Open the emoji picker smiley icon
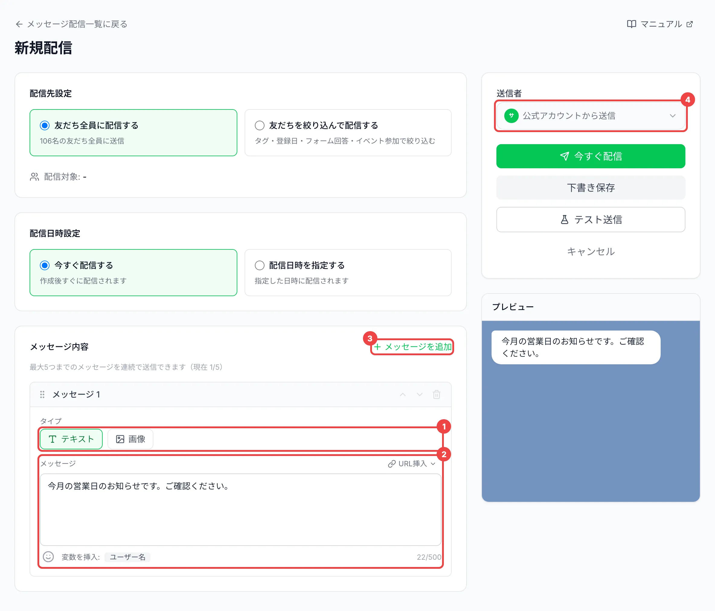The image size is (715, 611). click(x=48, y=556)
